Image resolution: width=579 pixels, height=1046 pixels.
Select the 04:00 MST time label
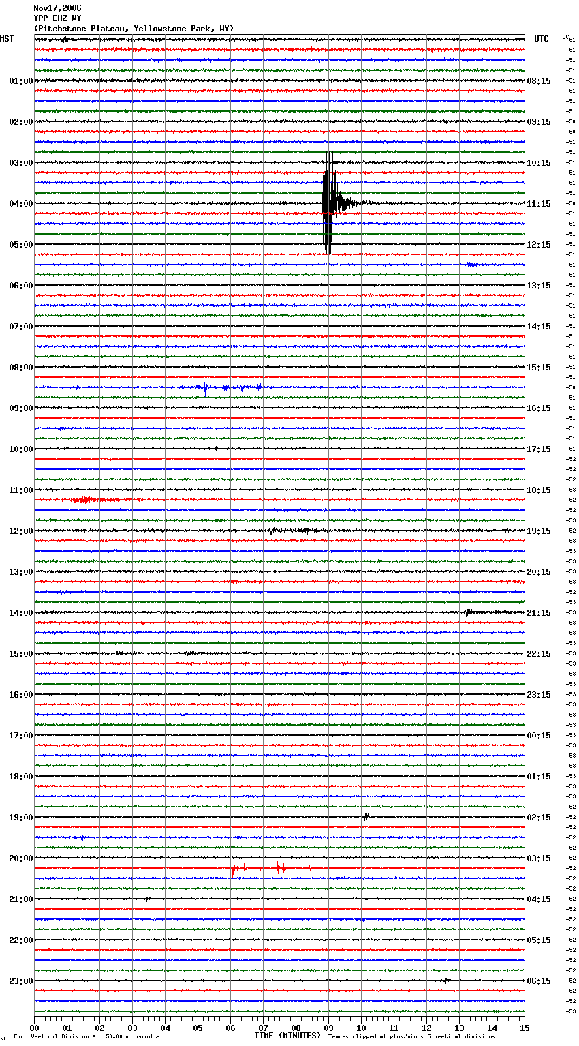point(20,204)
